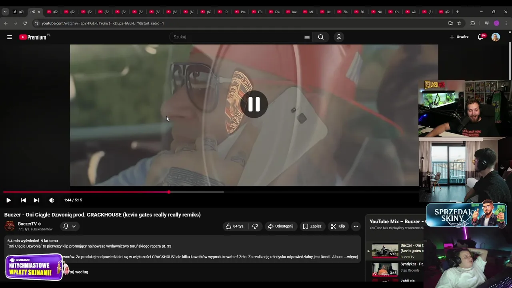Image resolution: width=512 pixels, height=288 pixels.
Task: Click the YouTube Mix – Buczer playlist header
Action: (396, 222)
